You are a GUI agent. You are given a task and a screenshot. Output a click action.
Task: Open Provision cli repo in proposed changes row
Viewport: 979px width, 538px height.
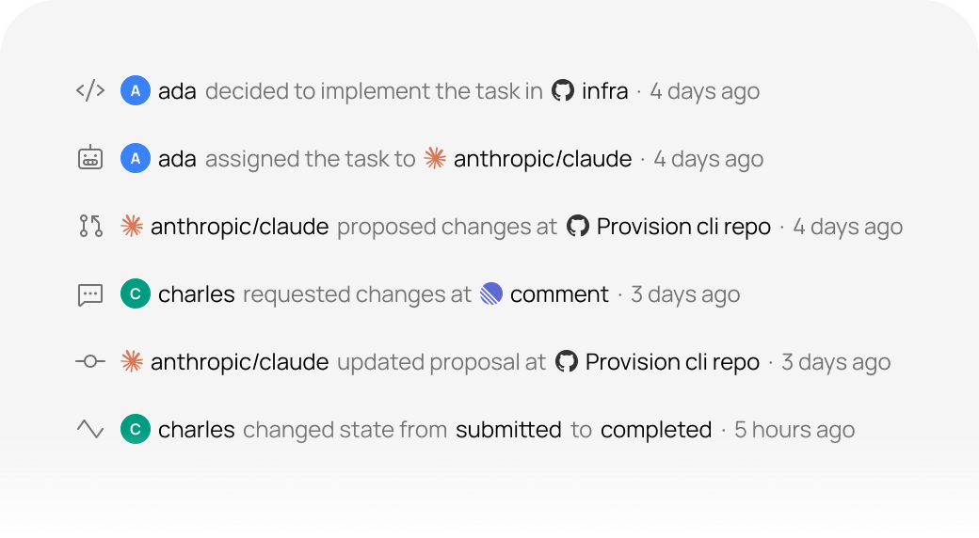tap(683, 227)
